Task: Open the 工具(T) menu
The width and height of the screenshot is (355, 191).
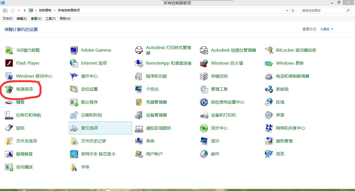Action: coord(50,18)
